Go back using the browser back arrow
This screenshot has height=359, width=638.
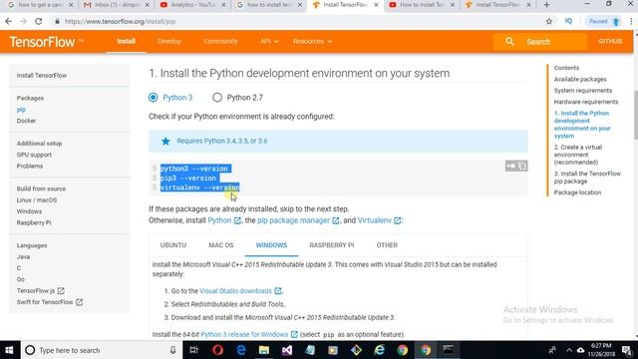click(x=9, y=21)
